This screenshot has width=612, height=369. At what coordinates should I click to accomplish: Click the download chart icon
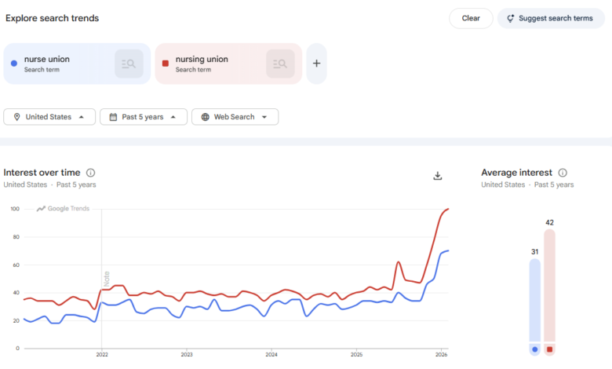click(438, 175)
